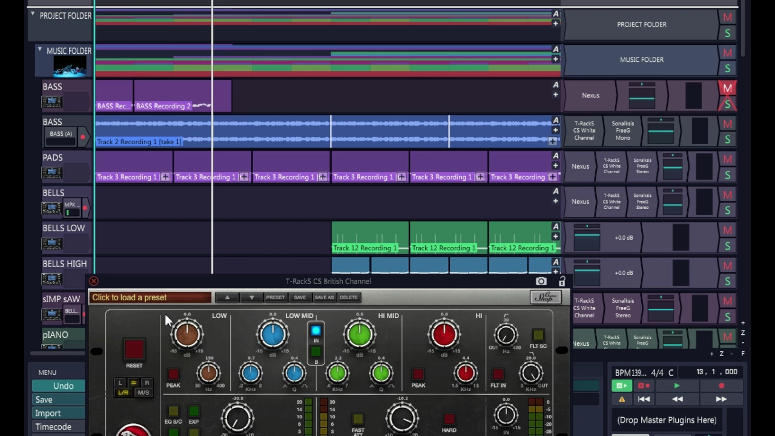
Task: Toggle the B button below IN
Action: [315, 352]
